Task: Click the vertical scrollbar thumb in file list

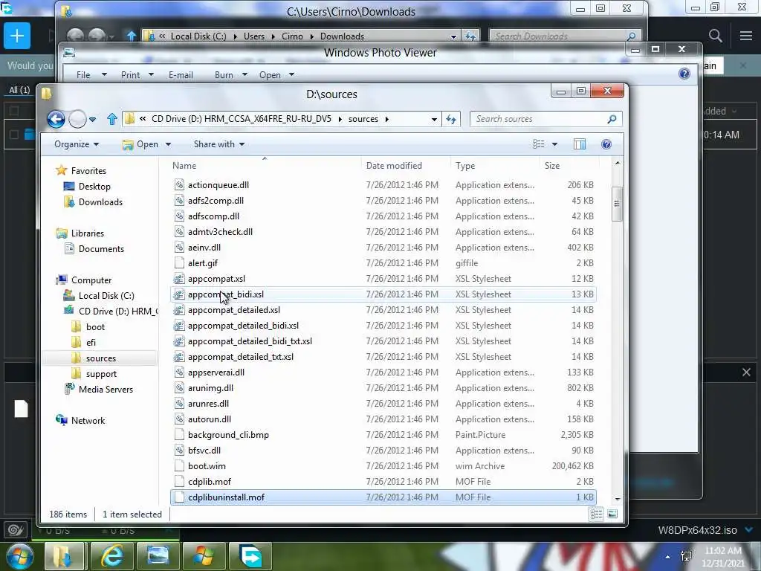Action: [617, 204]
